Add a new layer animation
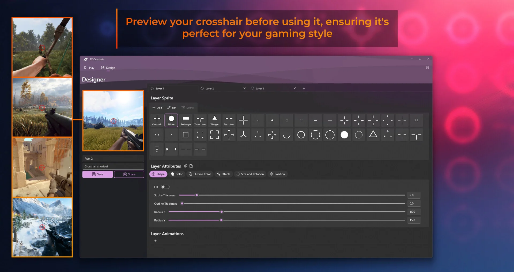This screenshot has height=272, width=514. click(x=155, y=241)
